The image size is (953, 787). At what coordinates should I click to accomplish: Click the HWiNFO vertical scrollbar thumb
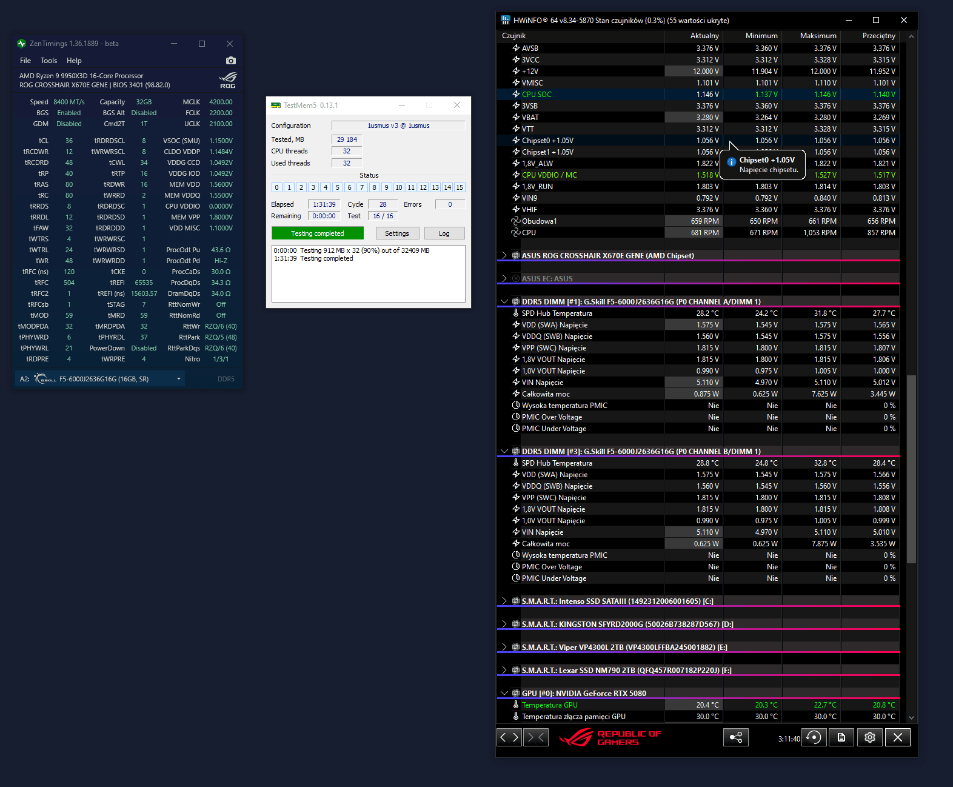point(911,470)
